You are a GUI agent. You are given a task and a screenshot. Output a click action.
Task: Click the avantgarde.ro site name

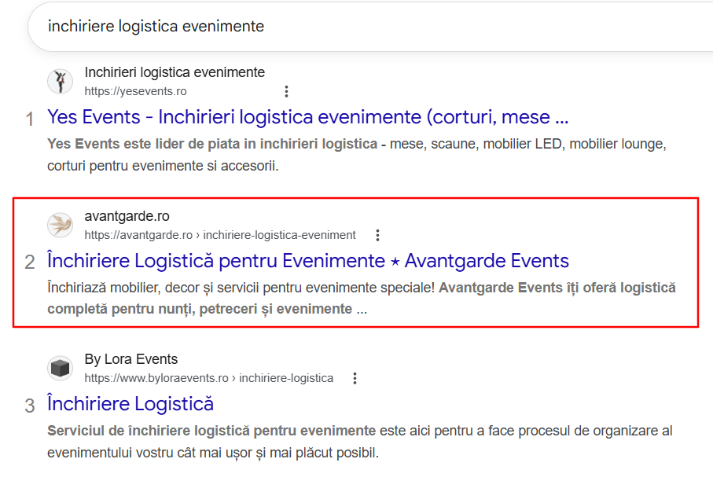tap(127, 216)
